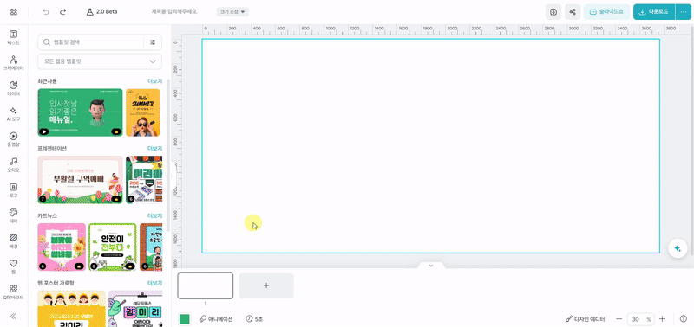Image resolution: width=694 pixels, height=327 pixels.
Task: Collapse the sidebar with double chevron
Action: (x=14, y=316)
